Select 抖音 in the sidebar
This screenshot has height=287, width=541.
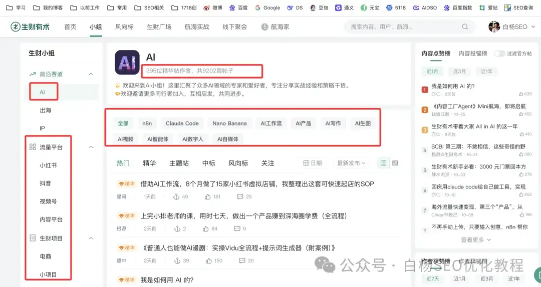[45, 183]
